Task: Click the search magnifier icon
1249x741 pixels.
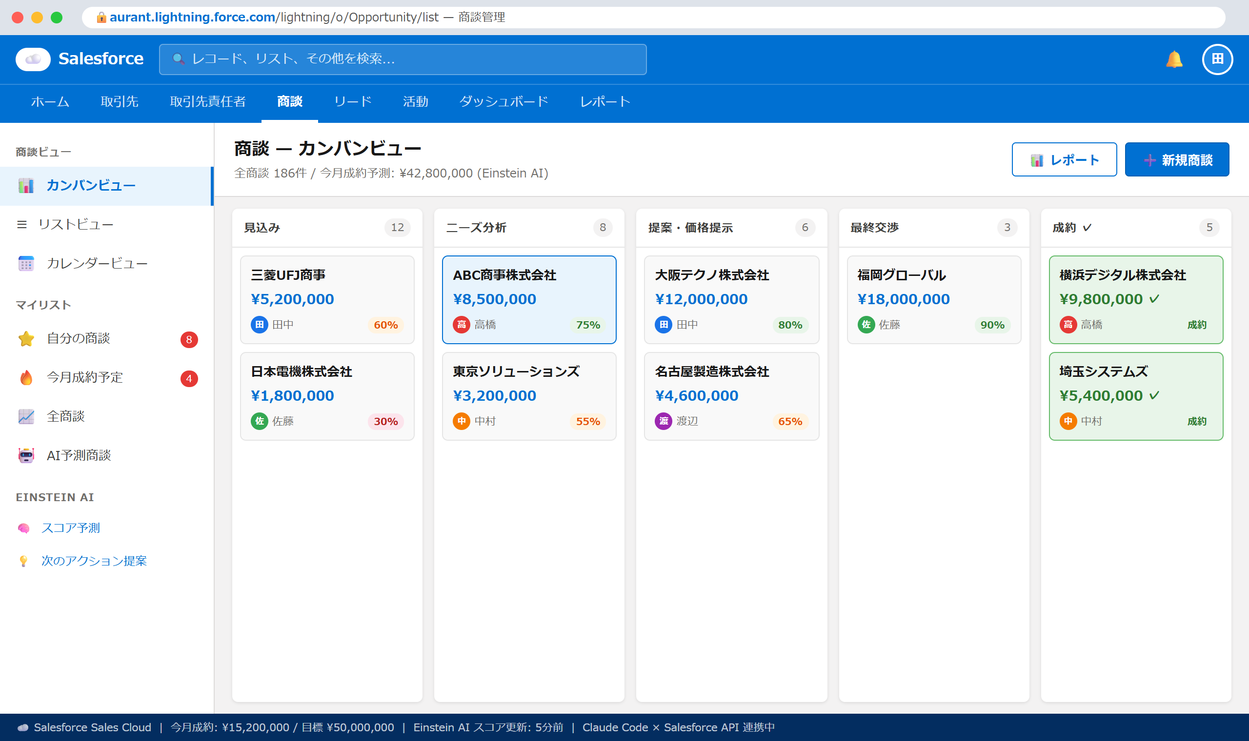Action: click(x=178, y=59)
